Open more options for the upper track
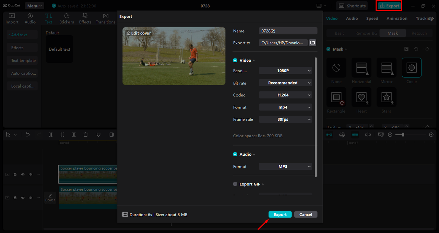 tap(38, 174)
